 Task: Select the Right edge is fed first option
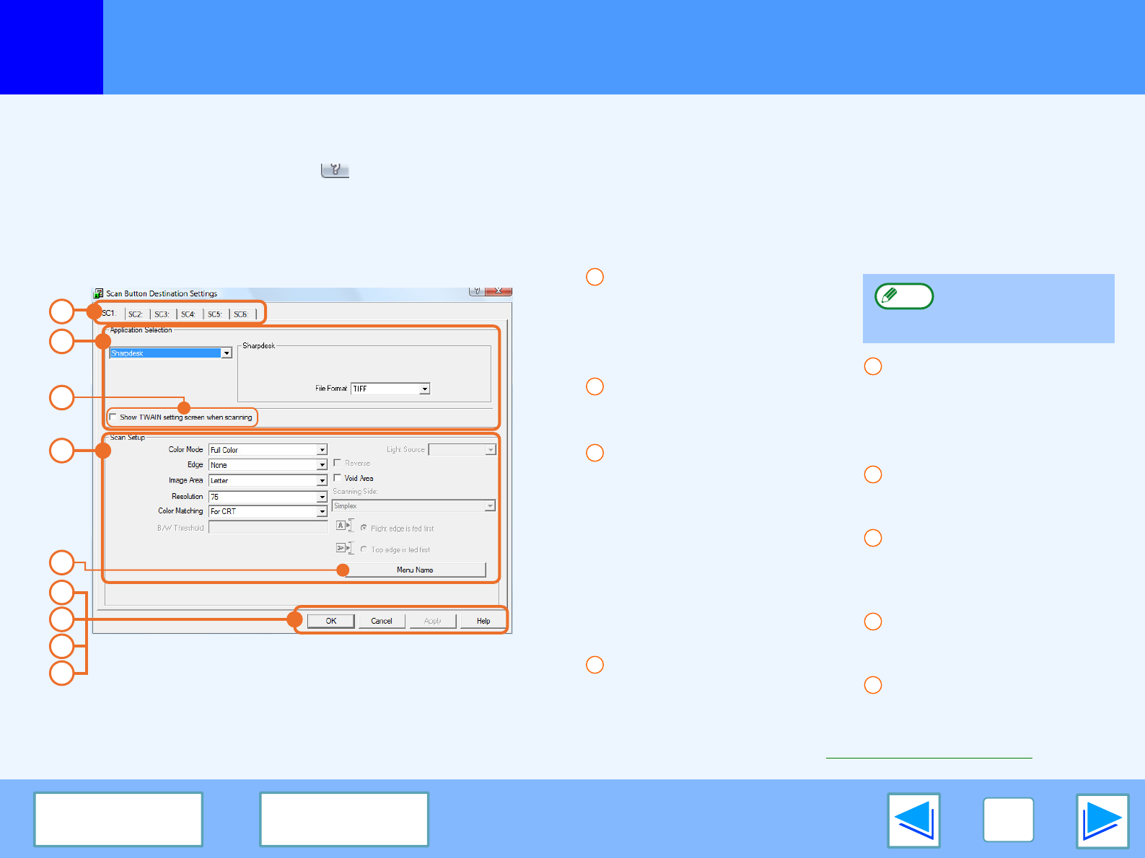pos(364,528)
